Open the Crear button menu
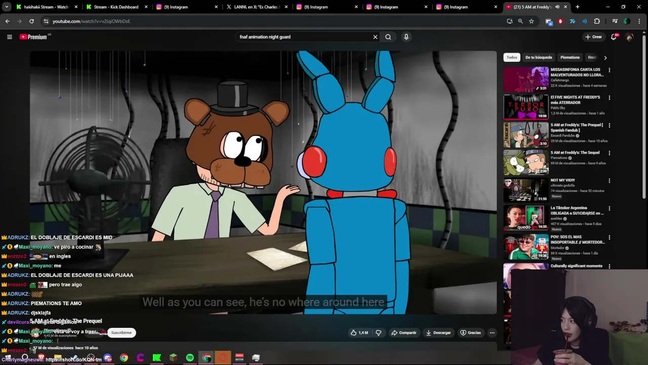The image size is (648, 365). [593, 37]
